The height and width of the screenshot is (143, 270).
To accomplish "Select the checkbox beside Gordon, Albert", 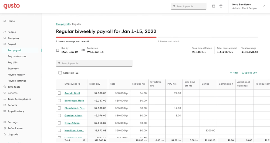I will tap(59, 116).
